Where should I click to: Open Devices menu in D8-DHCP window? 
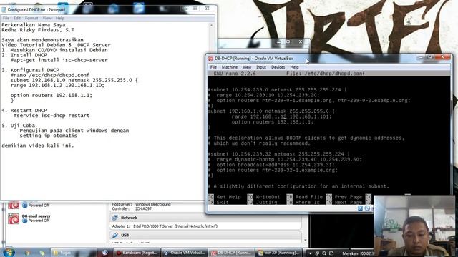pyautogui.click(x=278, y=67)
